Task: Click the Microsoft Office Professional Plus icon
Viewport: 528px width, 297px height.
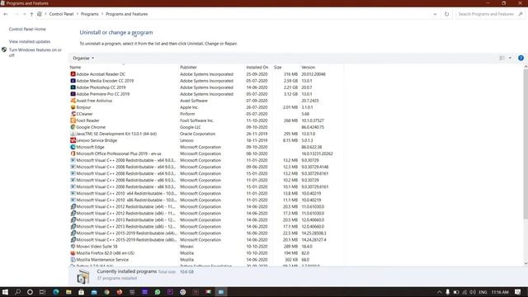Action: [x=73, y=153]
